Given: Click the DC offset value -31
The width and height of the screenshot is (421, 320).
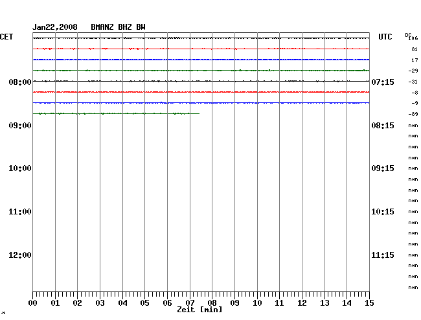Looking at the screenshot, I should pyautogui.click(x=413, y=82).
